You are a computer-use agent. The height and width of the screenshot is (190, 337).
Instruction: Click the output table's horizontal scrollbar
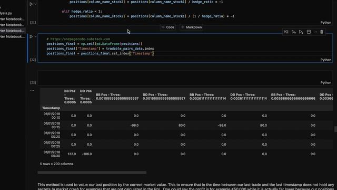click(x=92, y=173)
